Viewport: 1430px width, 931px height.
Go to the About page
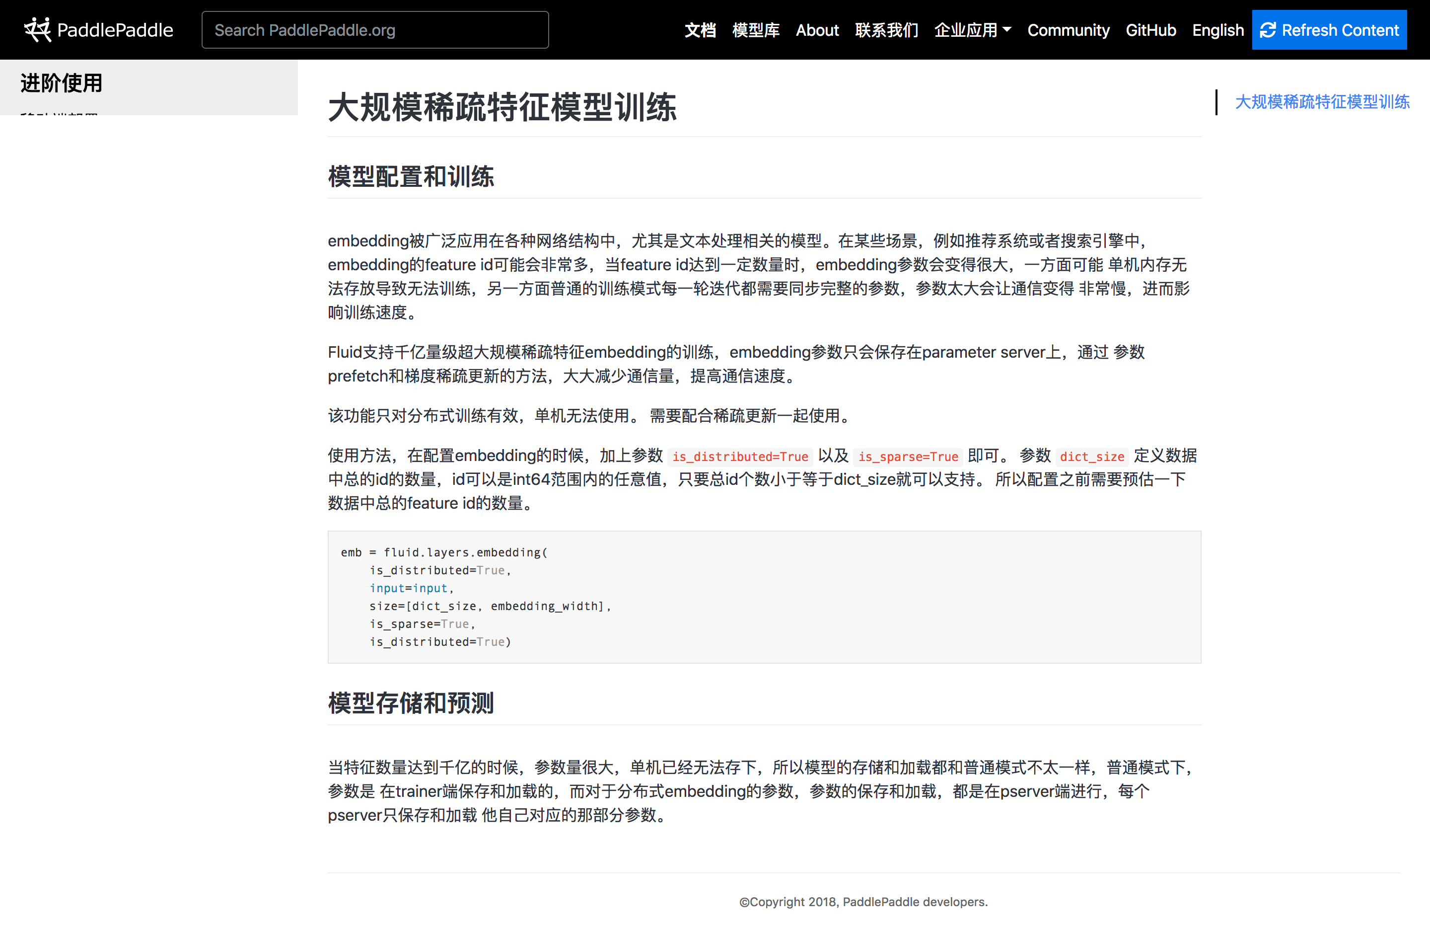click(x=817, y=30)
